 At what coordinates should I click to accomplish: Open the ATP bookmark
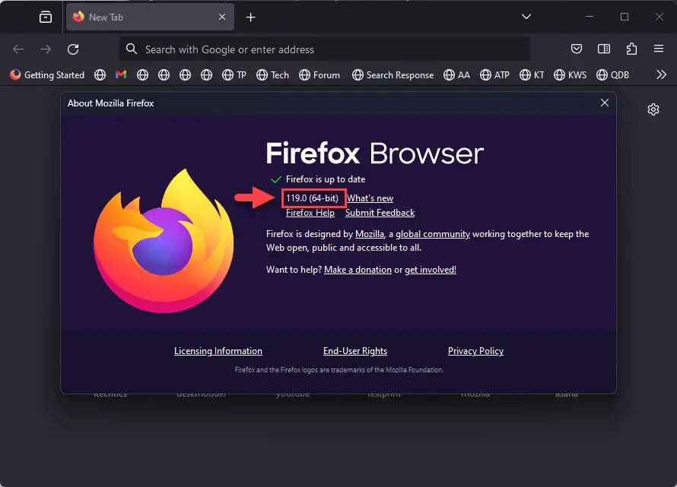pyautogui.click(x=494, y=75)
